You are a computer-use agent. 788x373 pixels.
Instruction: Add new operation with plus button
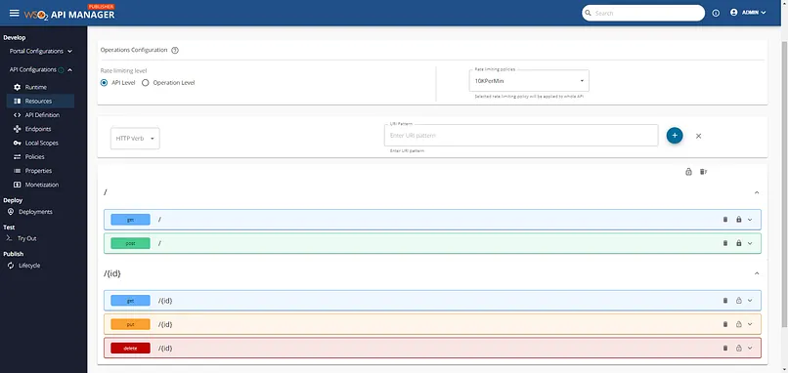point(675,136)
